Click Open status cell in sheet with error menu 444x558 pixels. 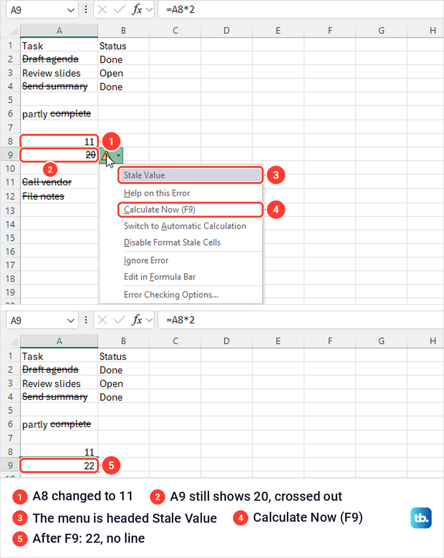(x=124, y=73)
